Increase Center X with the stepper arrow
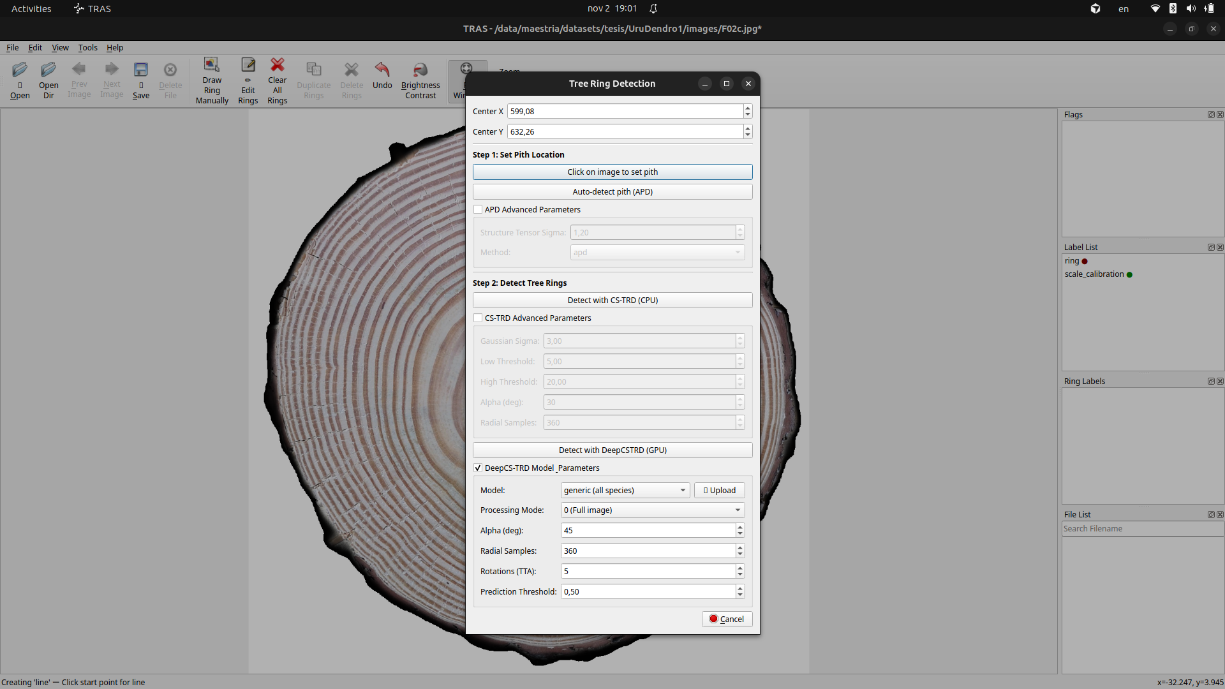Viewport: 1225px width, 689px height. [x=746, y=108]
